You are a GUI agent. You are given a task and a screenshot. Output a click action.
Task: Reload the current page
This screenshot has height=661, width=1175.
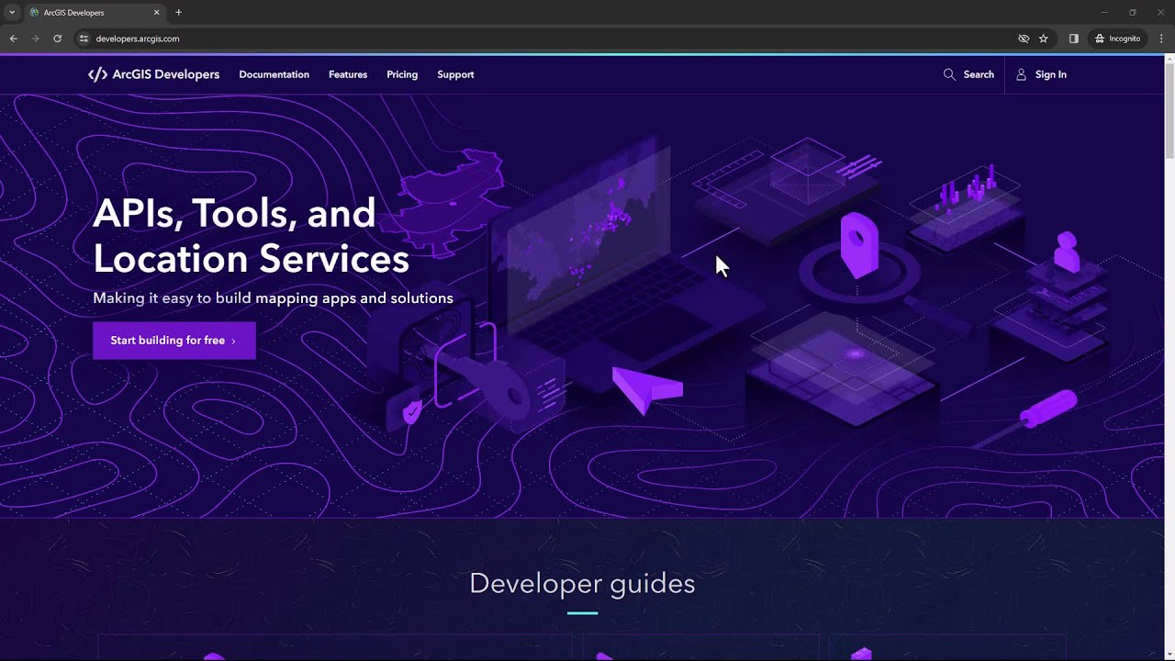coord(57,39)
